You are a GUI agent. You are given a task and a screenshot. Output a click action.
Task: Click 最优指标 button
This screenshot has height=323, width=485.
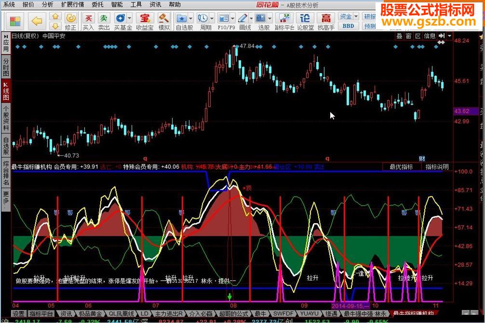click(401, 167)
